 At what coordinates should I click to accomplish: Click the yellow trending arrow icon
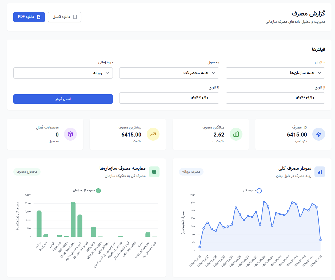coord(153,134)
